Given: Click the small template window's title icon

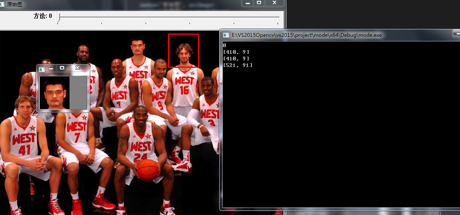Looking at the screenshot, I should point(42,69).
